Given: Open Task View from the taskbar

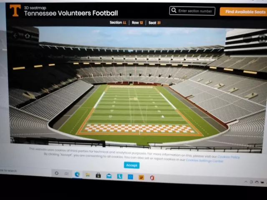Looking at the screenshot, I should pyautogui.click(x=66, y=174).
